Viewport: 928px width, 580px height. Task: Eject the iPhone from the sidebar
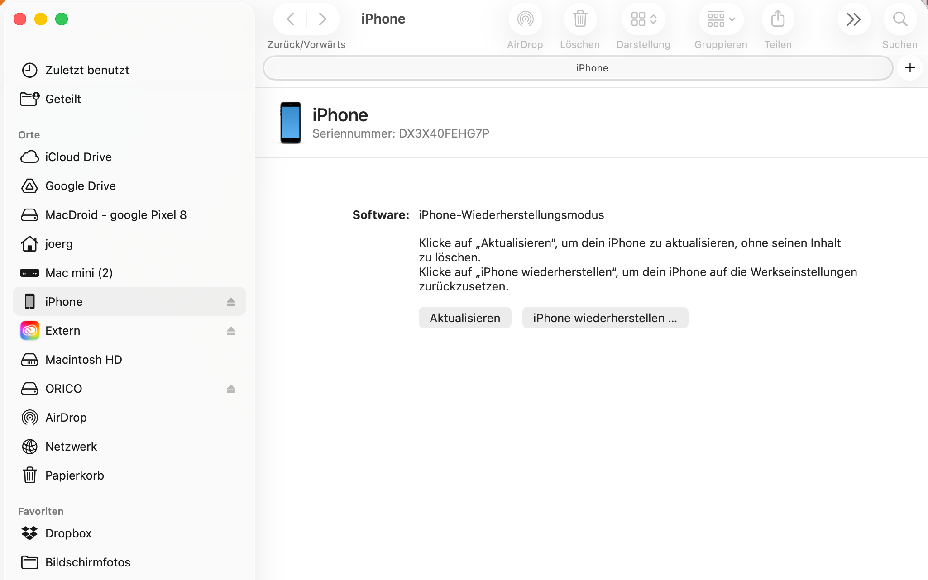pos(232,301)
